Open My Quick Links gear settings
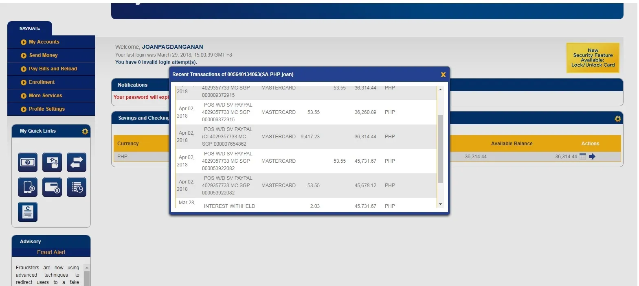Viewport: 639px width, 286px height. pyautogui.click(x=85, y=131)
